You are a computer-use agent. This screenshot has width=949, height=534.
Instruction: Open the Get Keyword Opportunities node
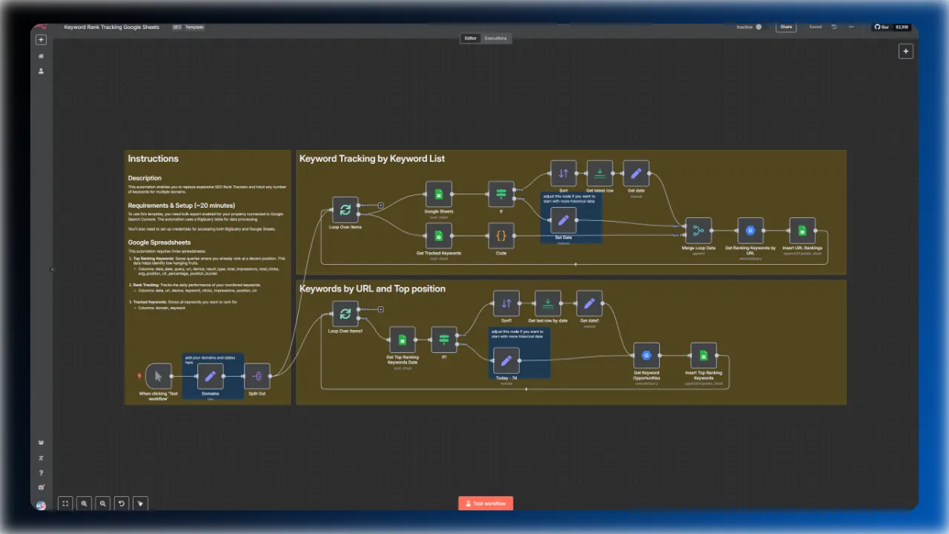point(647,355)
